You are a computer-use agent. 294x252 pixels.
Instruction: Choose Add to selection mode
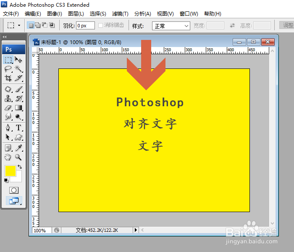(38, 25)
